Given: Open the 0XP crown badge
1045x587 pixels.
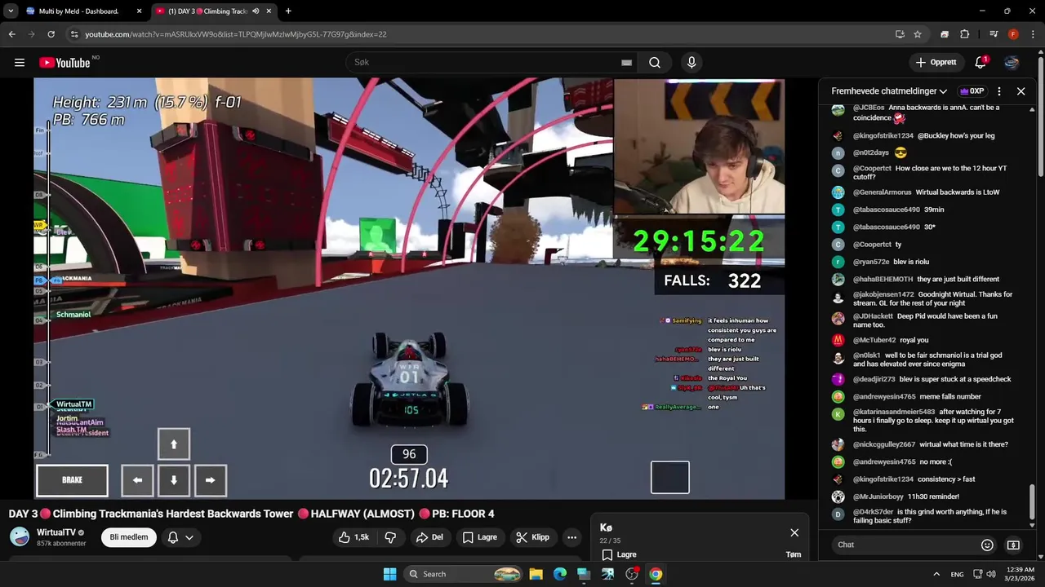Looking at the screenshot, I should (x=972, y=91).
